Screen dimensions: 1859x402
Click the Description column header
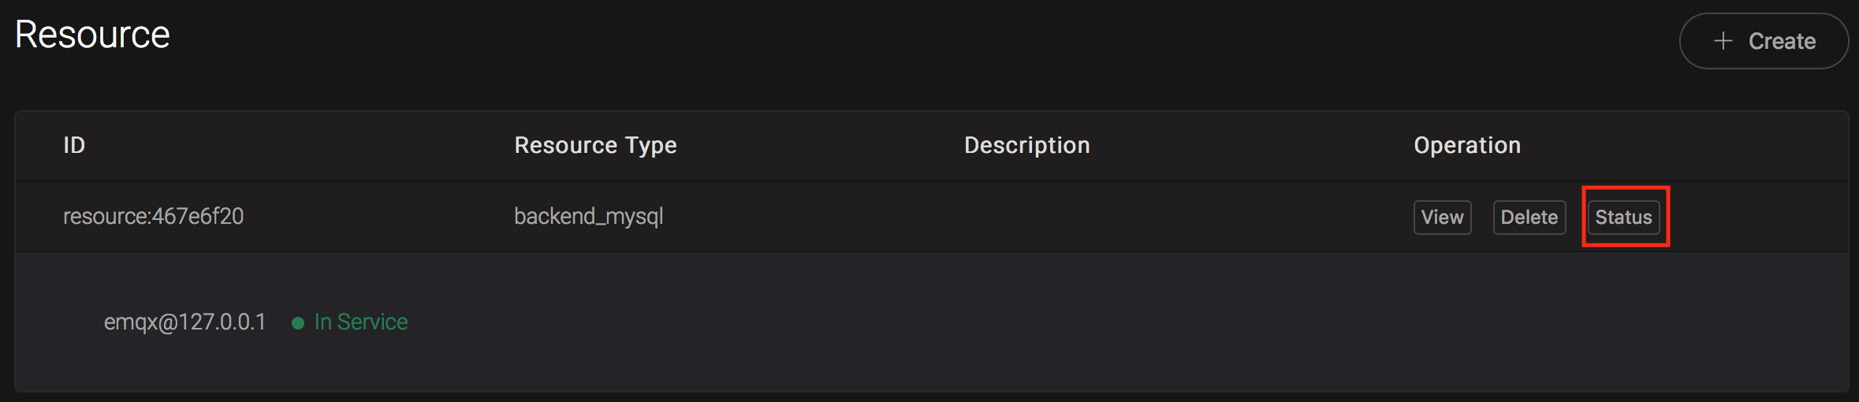click(x=1026, y=146)
